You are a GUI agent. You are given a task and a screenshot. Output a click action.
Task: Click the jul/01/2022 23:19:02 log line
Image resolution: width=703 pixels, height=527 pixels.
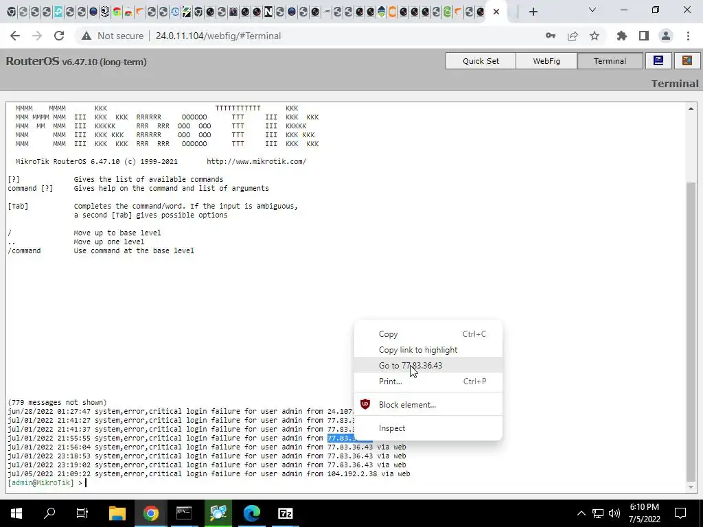pos(207,465)
